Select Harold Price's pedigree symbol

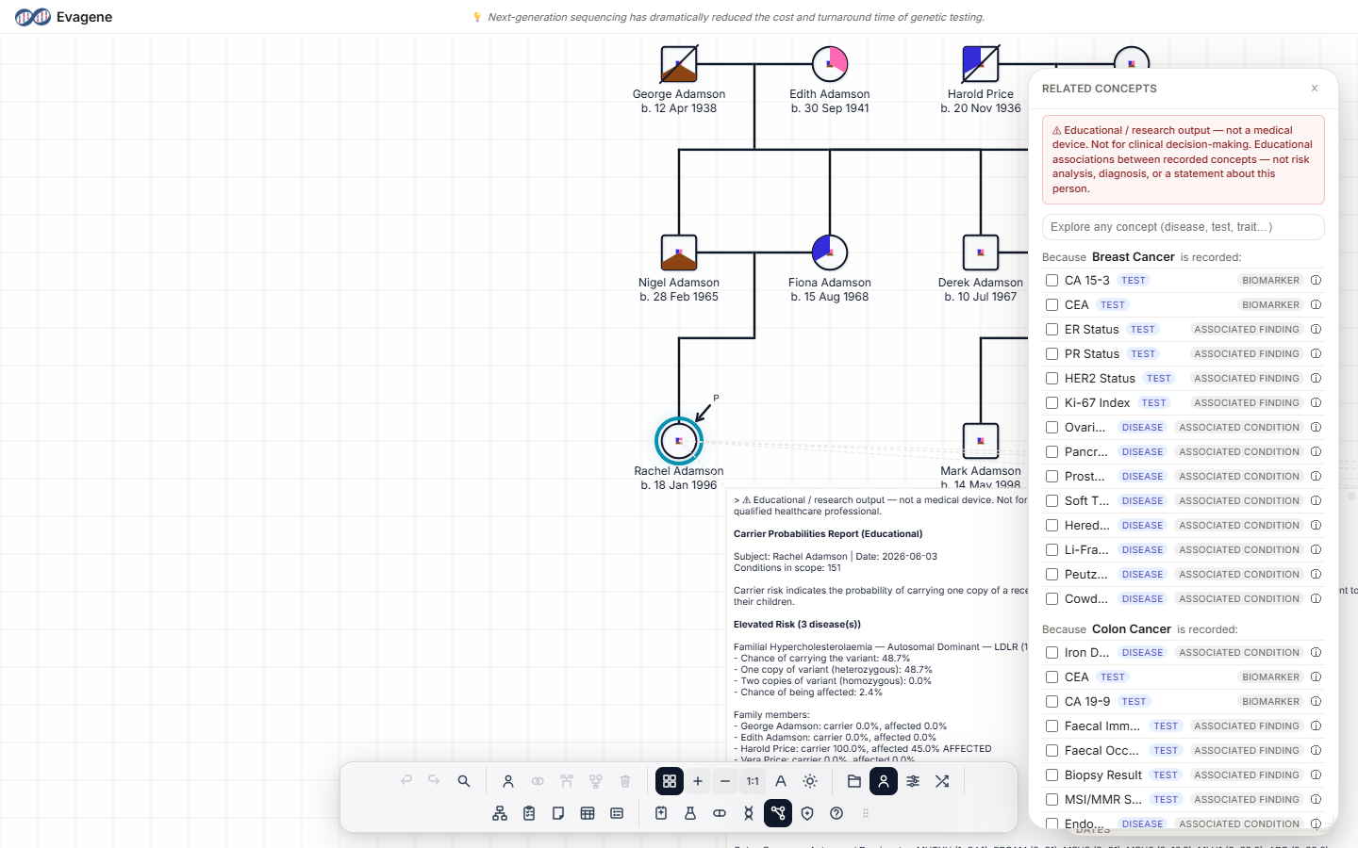(x=981, y=64)
